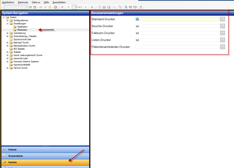Open the Applikation menu
Viewport: 234px width, 168px height.
8,2
